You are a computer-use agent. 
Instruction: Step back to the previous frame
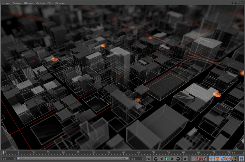point(161,159)
